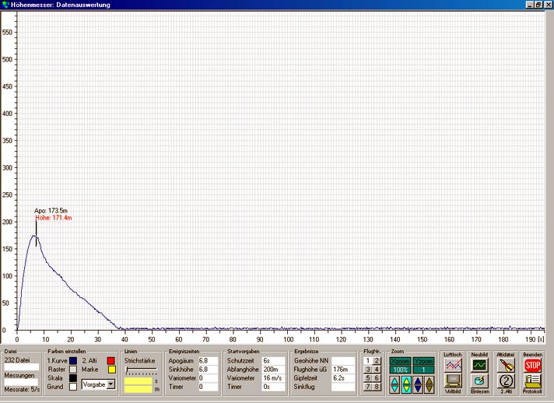Click the Schutzzeit input field
Viewport: 554px width, 403px height.
point(273,361)
